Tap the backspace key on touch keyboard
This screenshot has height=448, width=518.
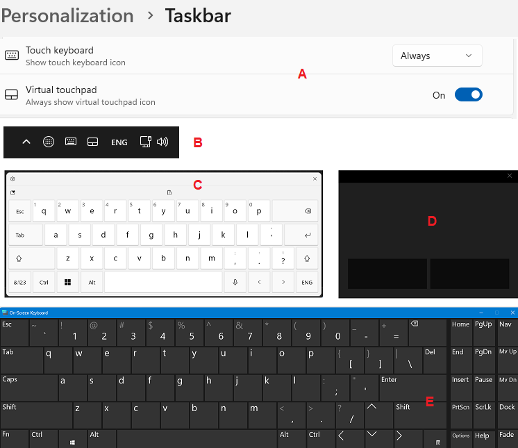coord(295,210)
